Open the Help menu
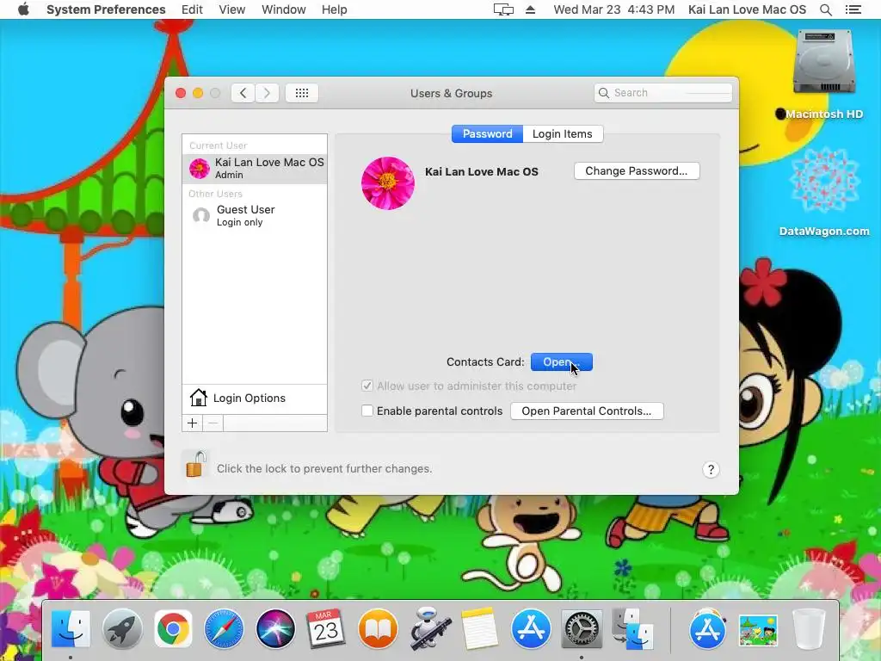Viewport: 881px width, 661px height. 335,9
